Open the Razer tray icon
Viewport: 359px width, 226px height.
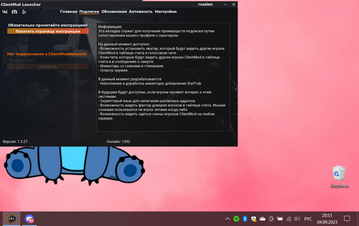(236, 219)
